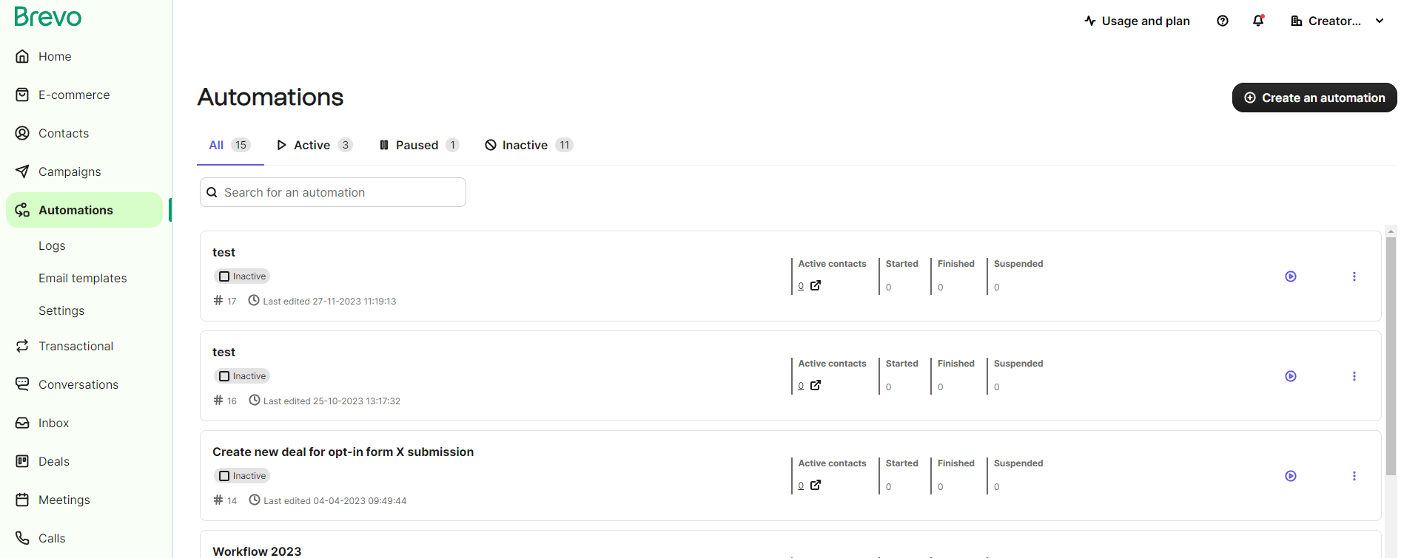This screenshot has width=1421, height=558.
Task: Click Create an automation button
Action: tap(1314, 98)
